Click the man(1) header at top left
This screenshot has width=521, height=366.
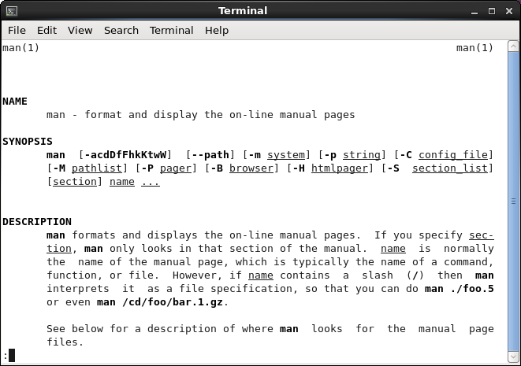pos(21,48)
